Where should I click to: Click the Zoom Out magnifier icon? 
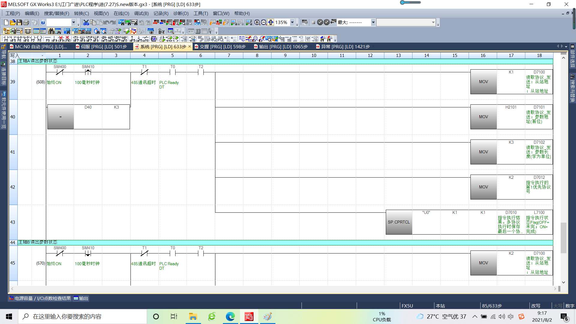(264, 22)
